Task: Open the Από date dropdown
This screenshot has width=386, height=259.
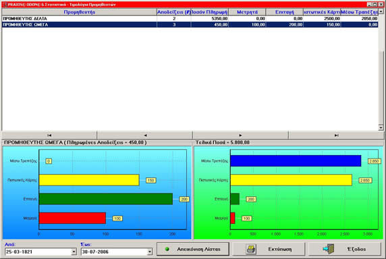Action: [x=74, y=252]
